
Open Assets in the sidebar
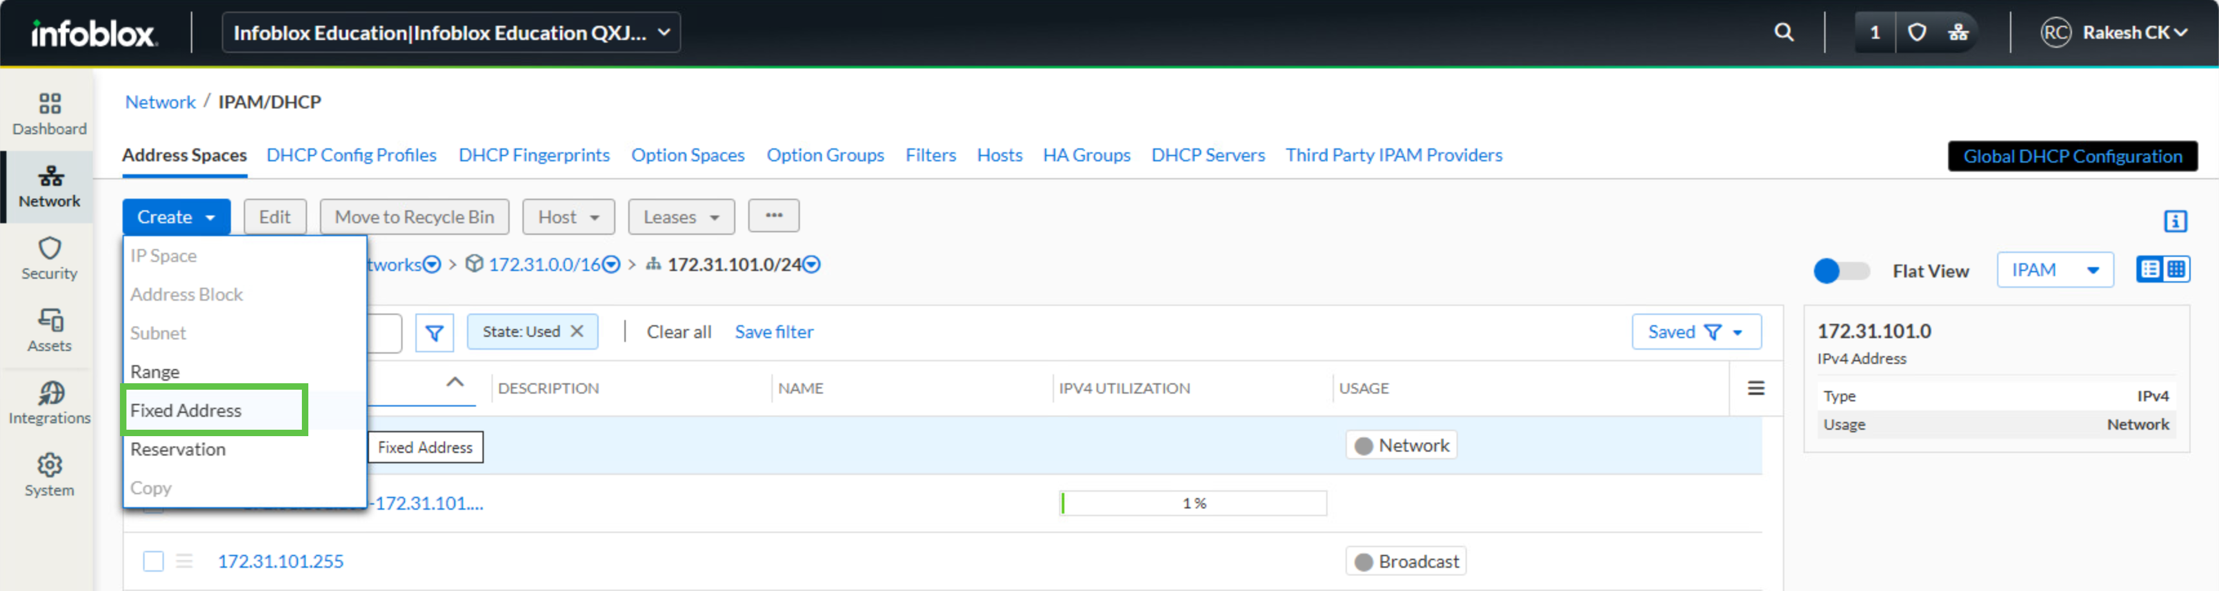(49, 332)
